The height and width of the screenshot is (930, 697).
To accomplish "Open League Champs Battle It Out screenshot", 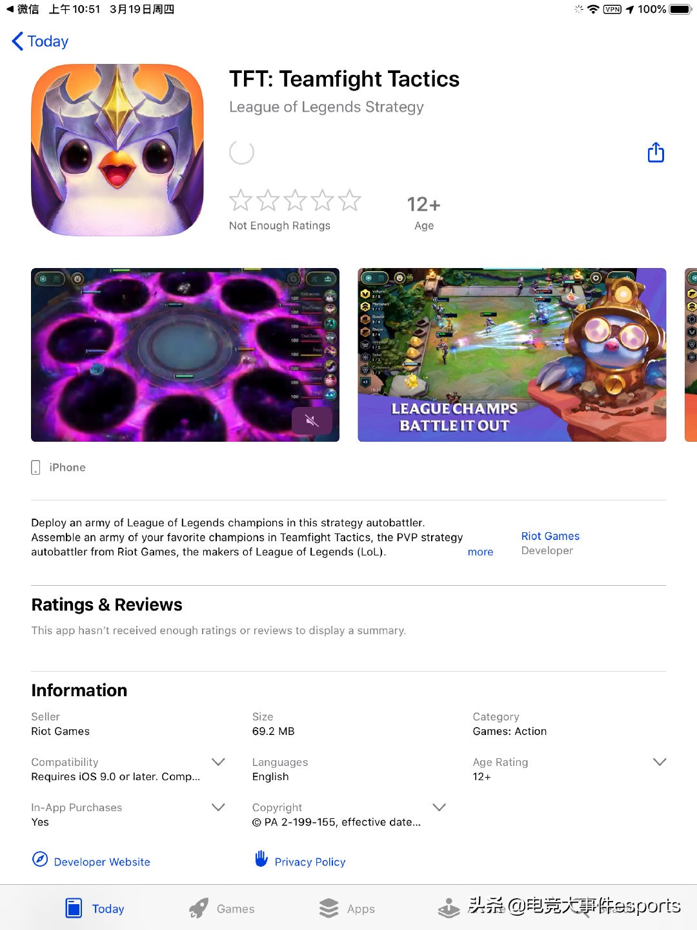I will pos(512,355).
